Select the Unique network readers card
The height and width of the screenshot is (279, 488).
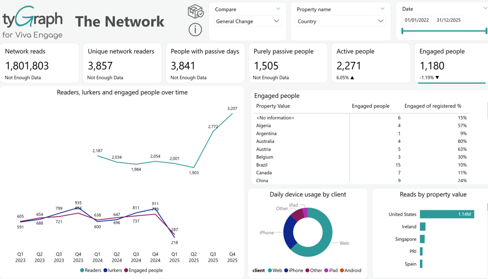tap(122, 63)
